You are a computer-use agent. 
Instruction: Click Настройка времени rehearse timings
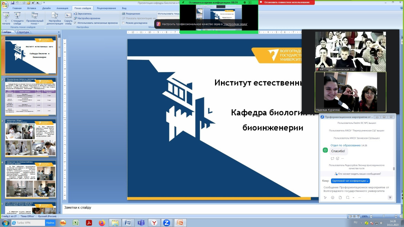point(87,18)
